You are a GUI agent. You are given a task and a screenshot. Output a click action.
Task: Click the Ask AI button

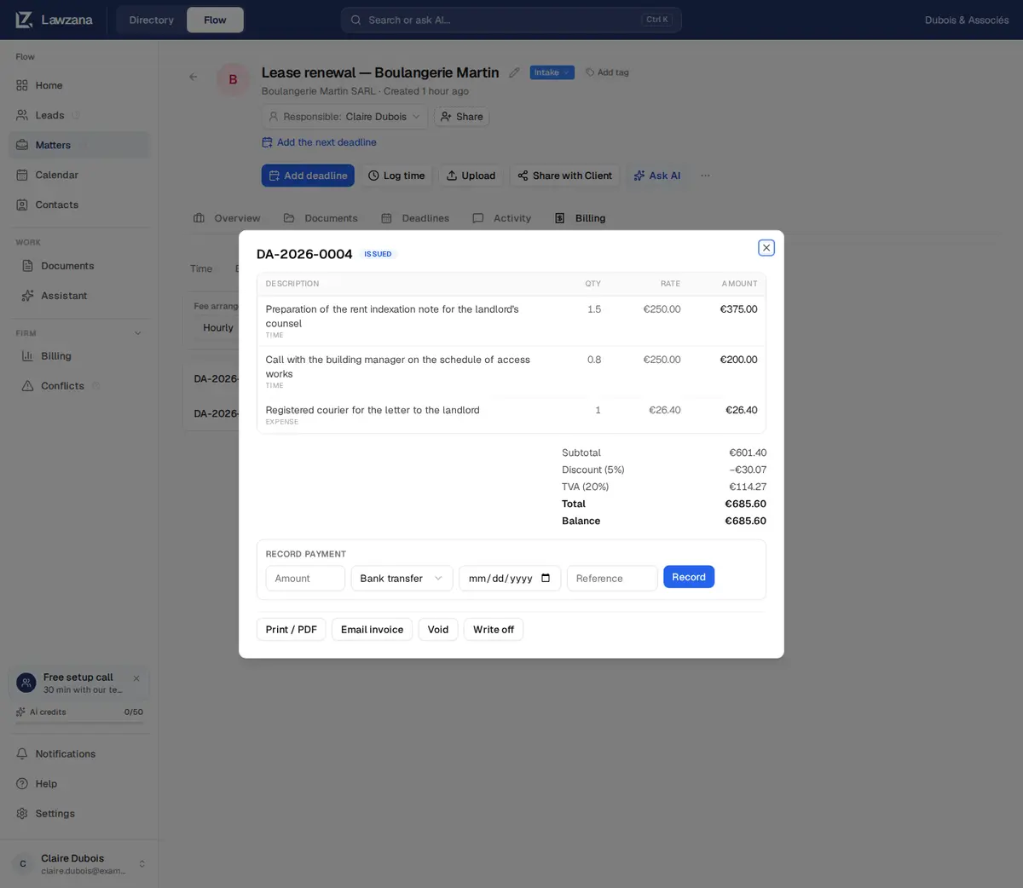click(657, 176)
